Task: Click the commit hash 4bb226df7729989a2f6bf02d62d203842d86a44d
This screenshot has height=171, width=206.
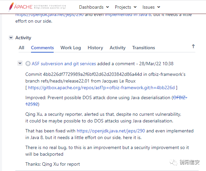Action: pos(92,74)
